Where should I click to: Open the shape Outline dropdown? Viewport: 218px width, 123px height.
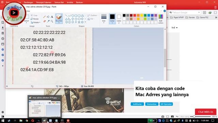coord(93,15)
